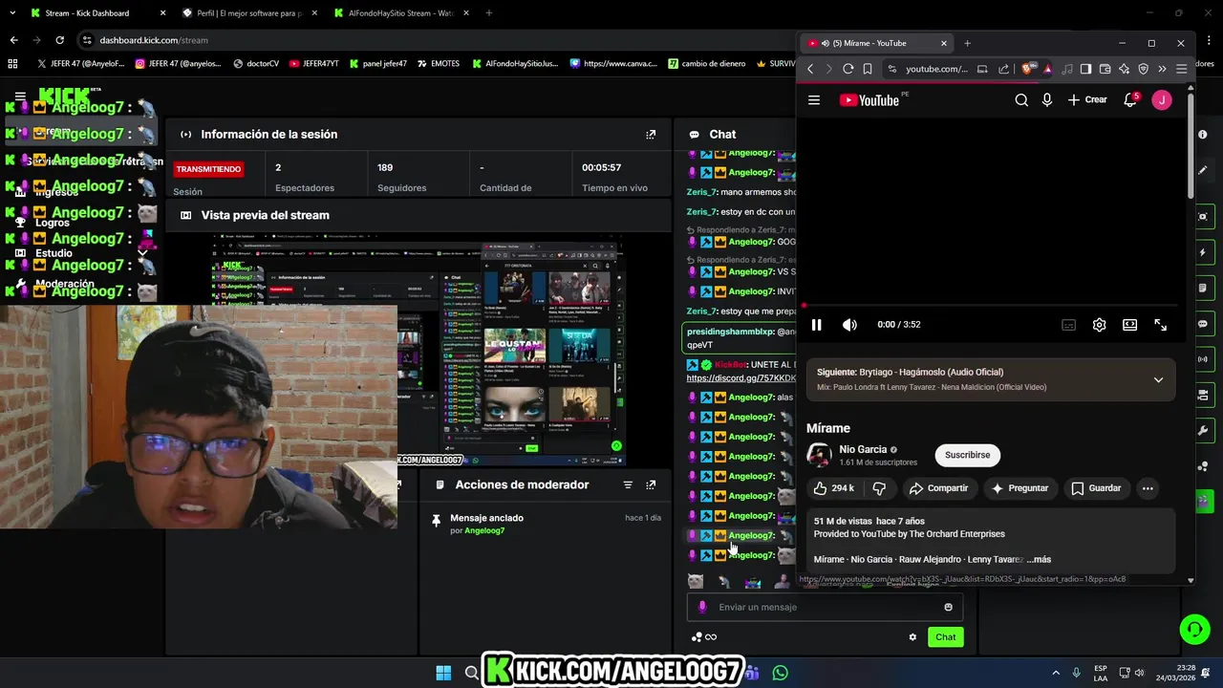Click Compartir under the video

[938, 488]
